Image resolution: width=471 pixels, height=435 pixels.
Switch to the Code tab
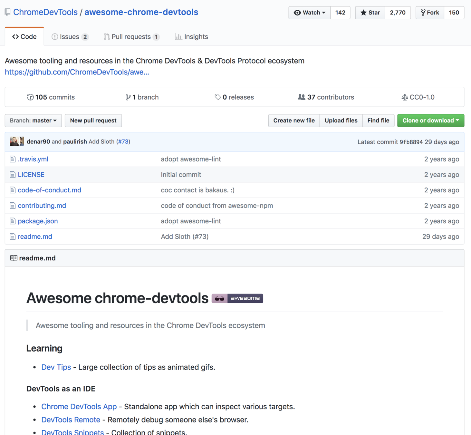tap(24, 37)
